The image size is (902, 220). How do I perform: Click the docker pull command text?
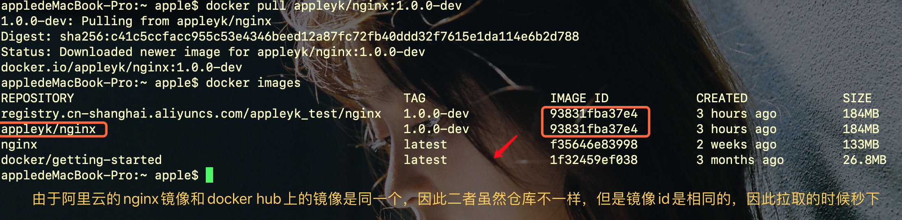tap(334, 6)
